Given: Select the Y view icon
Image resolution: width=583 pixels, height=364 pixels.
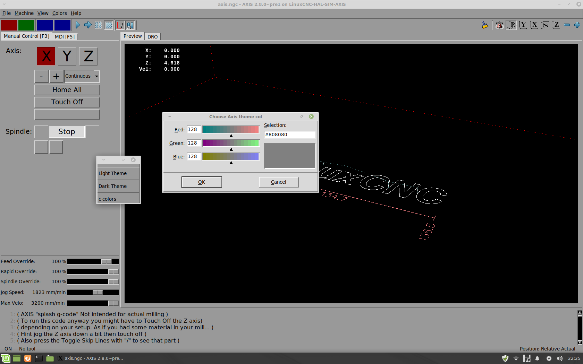Looking at the screenshot, I should (x=523, y=25).
